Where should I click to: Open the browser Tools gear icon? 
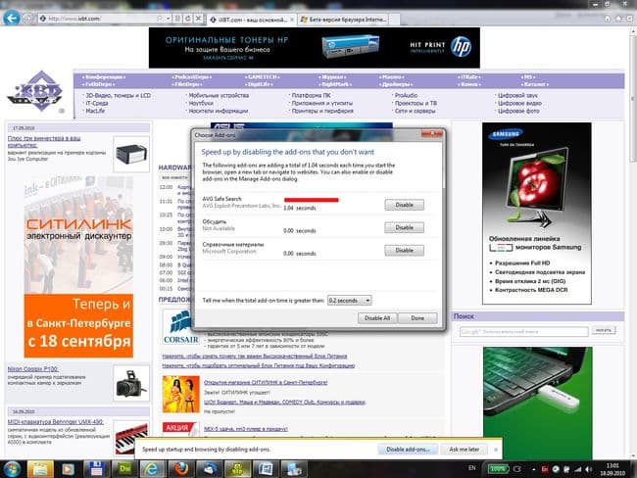[x=630, y=19]
